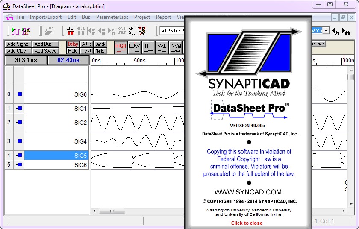The image size is (359, 229).
Task: Open the Report menu
Action: [163, 17]
